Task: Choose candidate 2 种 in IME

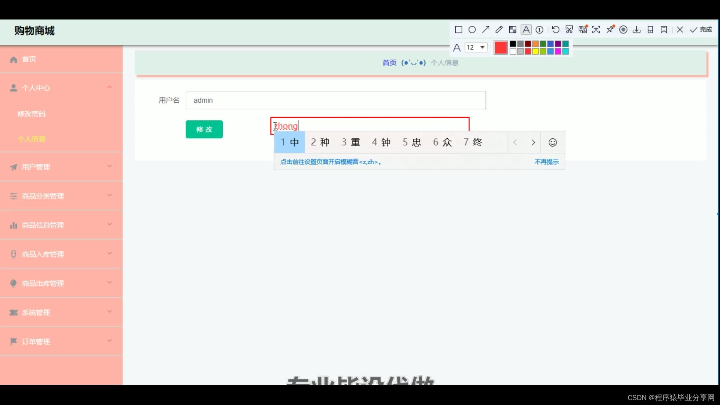Action: (x=320, y=142)
